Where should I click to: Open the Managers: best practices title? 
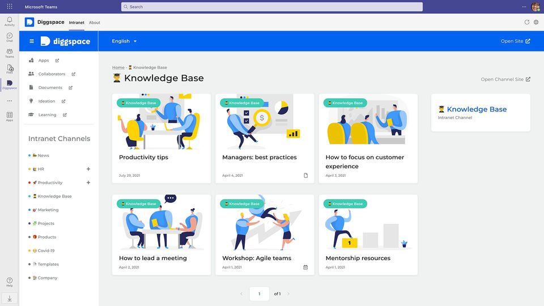tap(259, 157)
